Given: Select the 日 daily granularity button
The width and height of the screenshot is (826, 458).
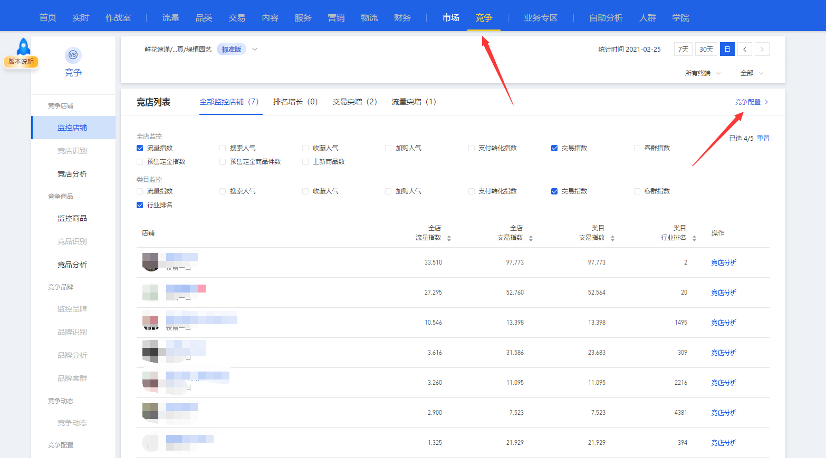Looking at the screenshot, I should (x=727, y=48).
